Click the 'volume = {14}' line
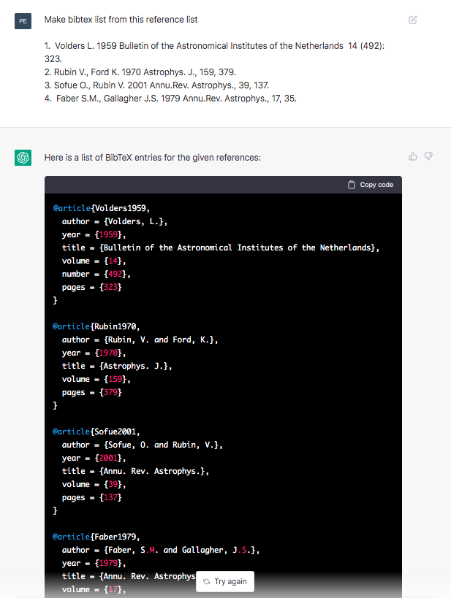This screenshot has height=598, width=451. [94, 261]
